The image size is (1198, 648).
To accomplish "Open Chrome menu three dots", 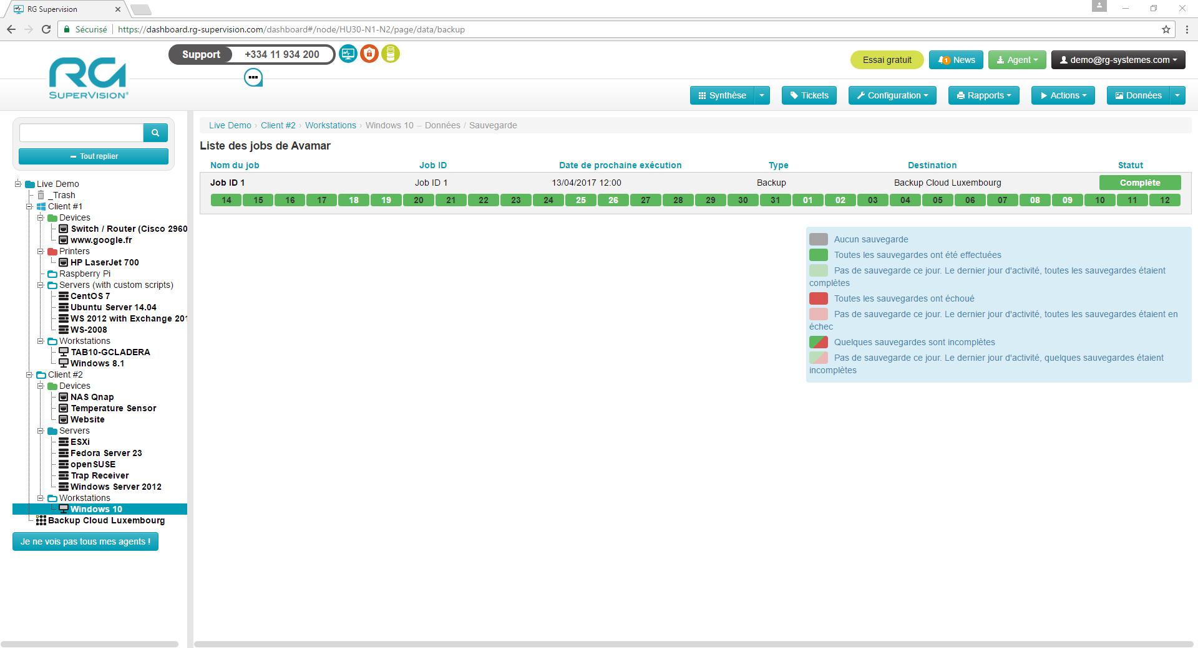I will pyautogui.click(x=1187, y=29).
